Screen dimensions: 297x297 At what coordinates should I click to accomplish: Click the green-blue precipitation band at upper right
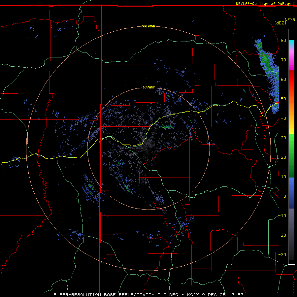click(267, 76)
